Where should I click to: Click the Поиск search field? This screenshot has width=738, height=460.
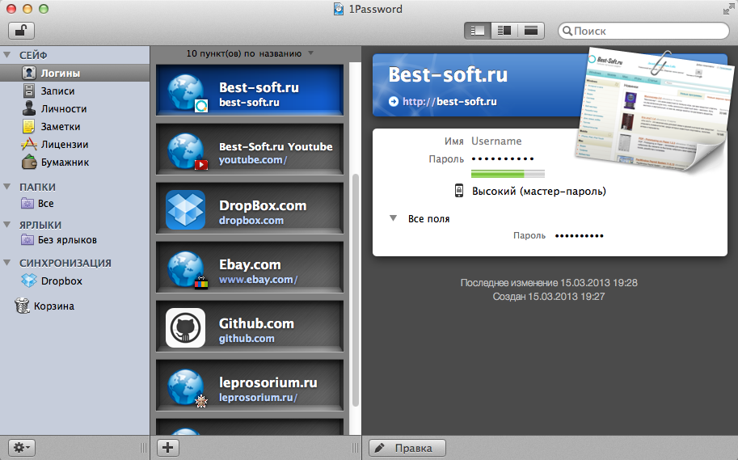(643, 31)
